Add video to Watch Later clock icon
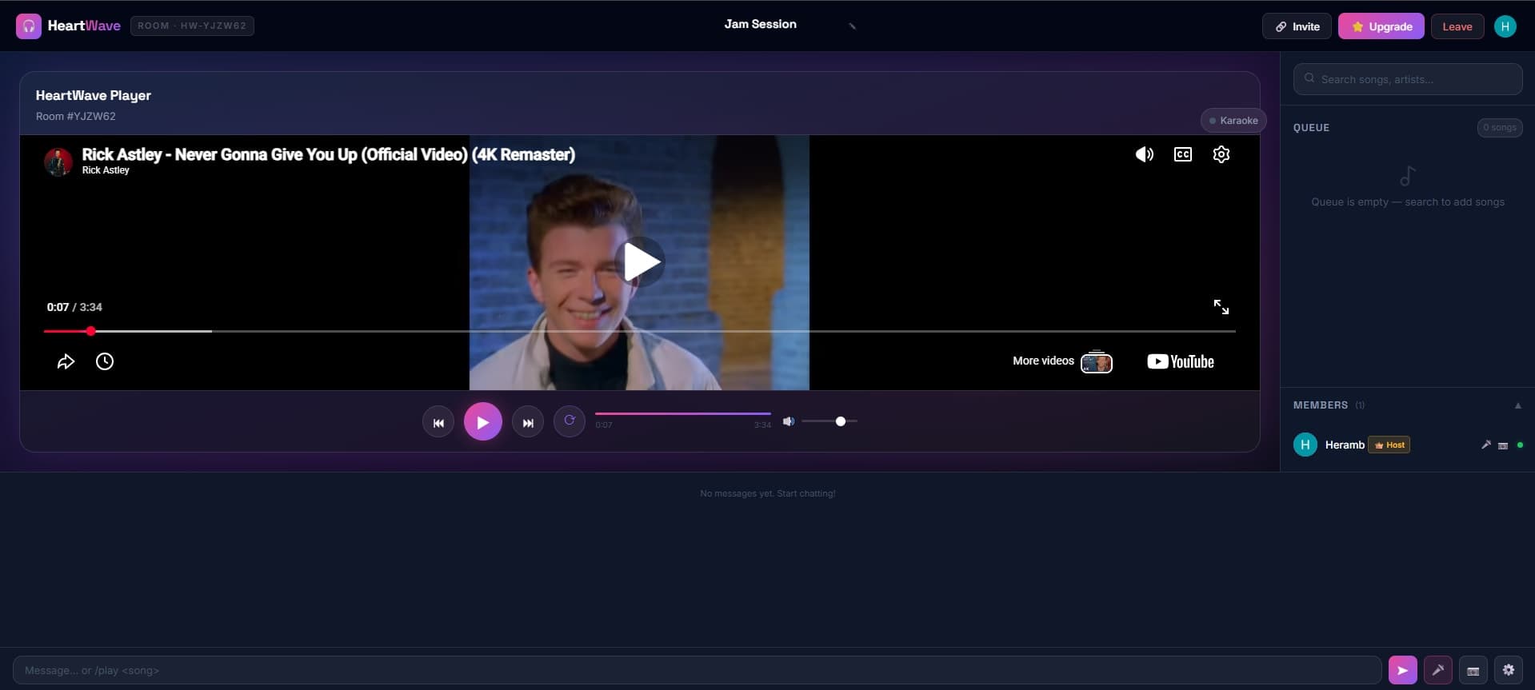1535x690 pixels. coord(105,361)
